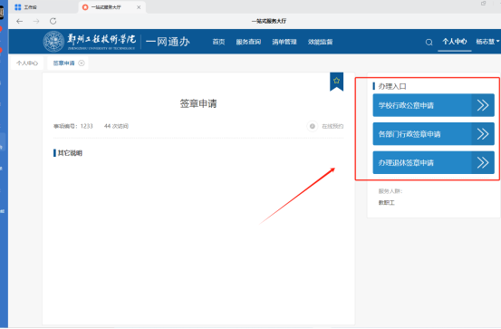Viewport: 501px width, 329px height.
Task: Click the Zhengzhou University of Technology logo
Action: click(90, 42)
